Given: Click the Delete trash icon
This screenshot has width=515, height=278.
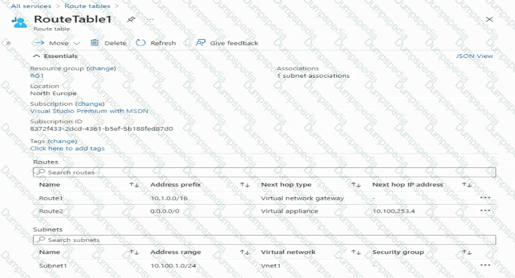Looking at the screenshot, I should [95, 43].
